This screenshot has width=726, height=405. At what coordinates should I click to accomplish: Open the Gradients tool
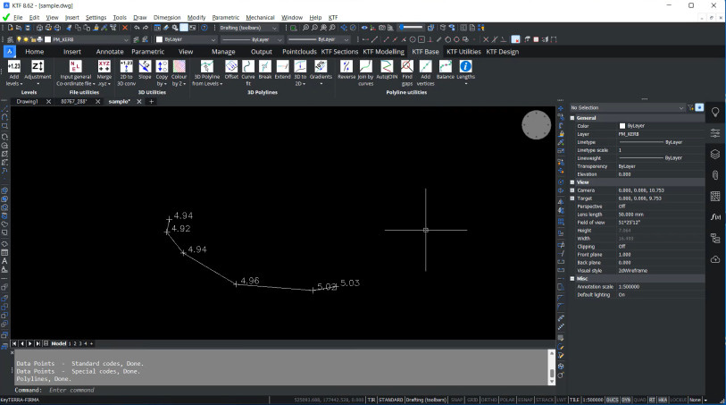[x=321, y=72]
